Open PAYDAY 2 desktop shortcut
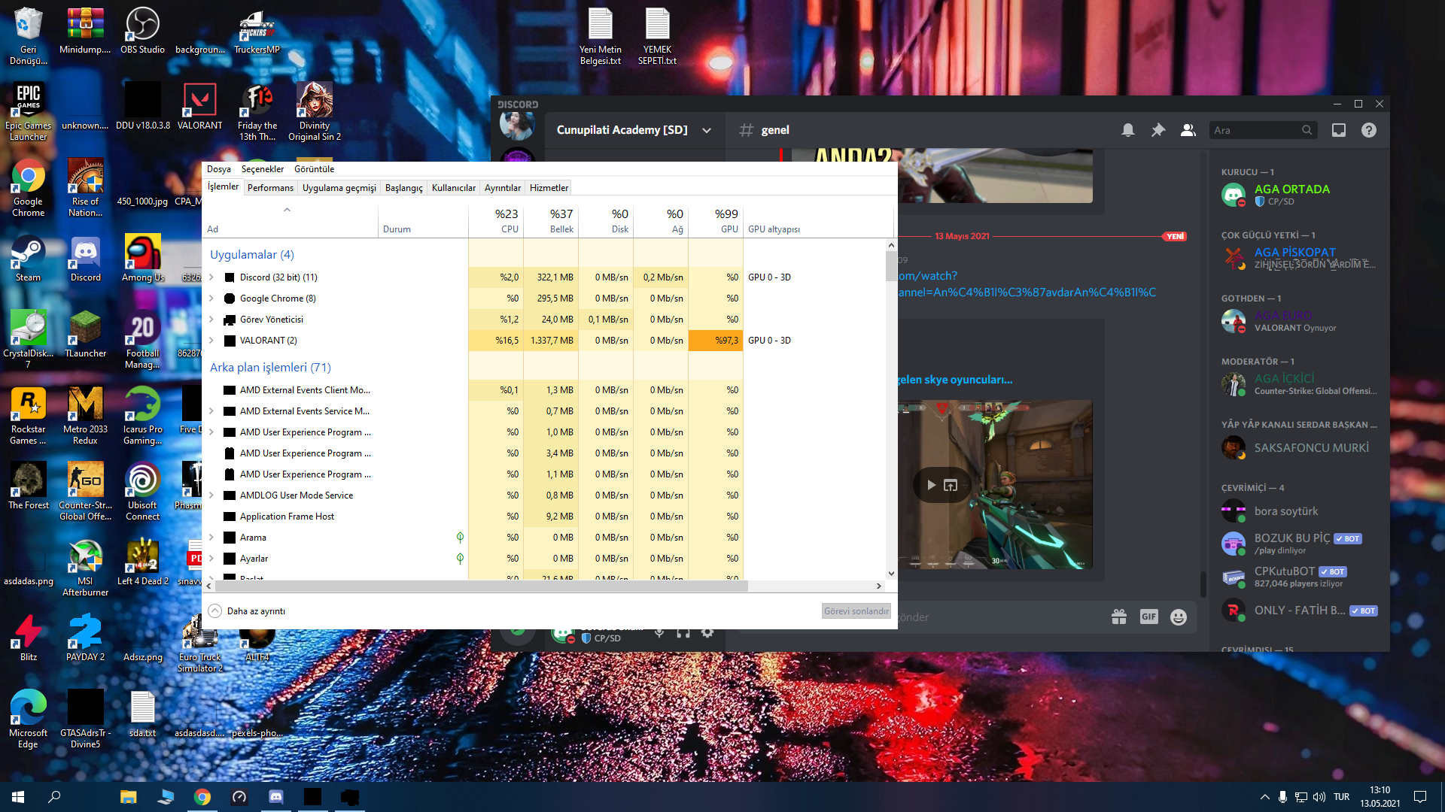 85,638
